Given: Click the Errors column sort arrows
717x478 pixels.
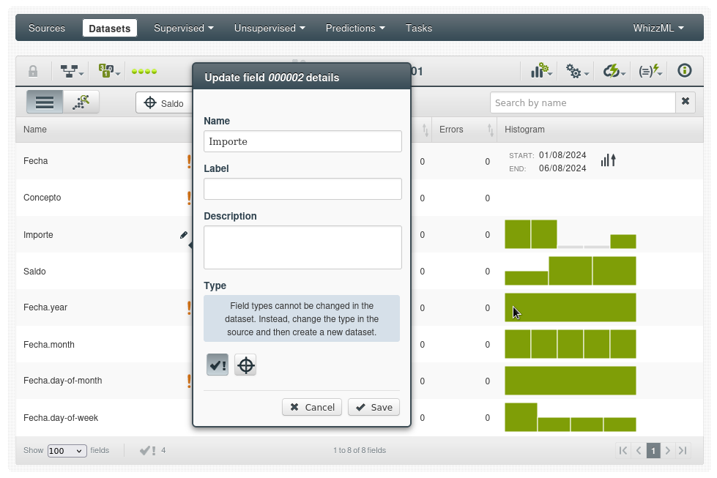Looking at the screenshot, I should coord(491,130).
